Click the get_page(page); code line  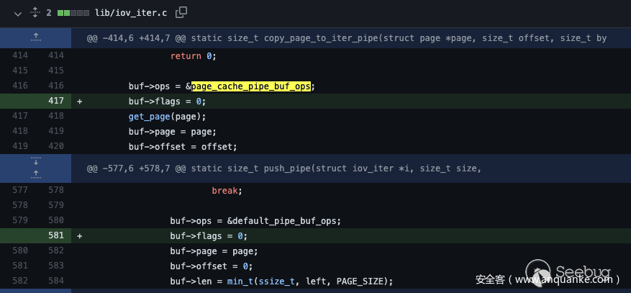click(168, 117)
